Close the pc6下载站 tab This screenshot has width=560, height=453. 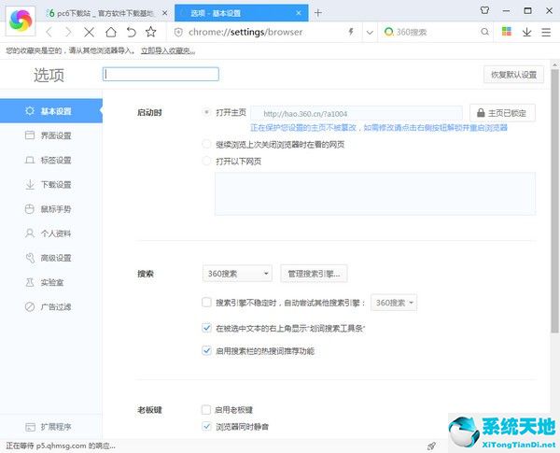pos(164,13)
